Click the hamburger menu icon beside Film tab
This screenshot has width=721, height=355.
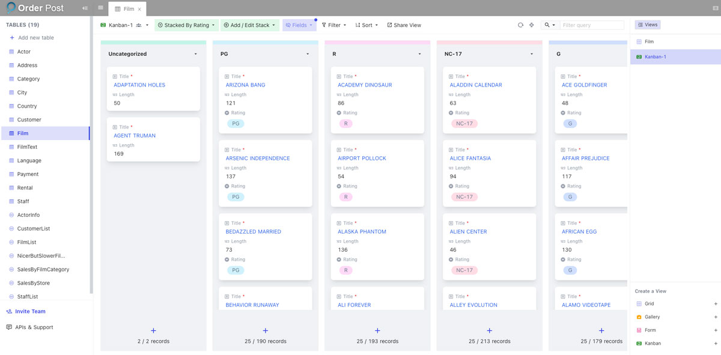(x=100, y=8)
